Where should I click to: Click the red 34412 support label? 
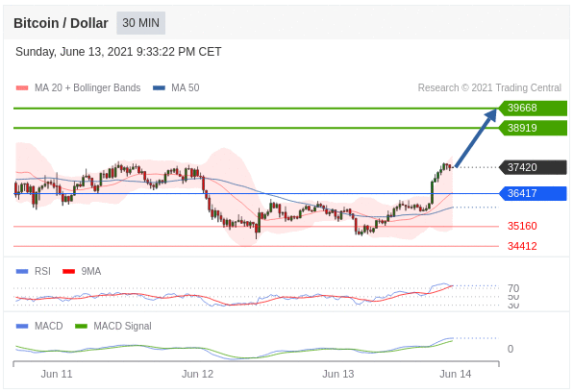[x=522, y=246]
